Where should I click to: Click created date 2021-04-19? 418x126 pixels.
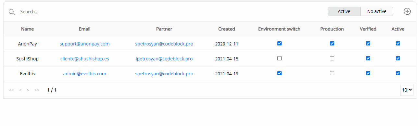click(x=227, y=74)
